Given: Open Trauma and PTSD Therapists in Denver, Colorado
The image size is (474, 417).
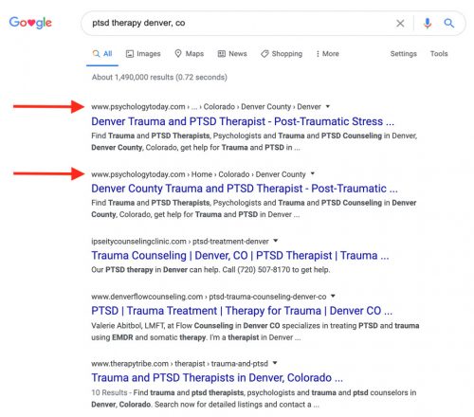Looking at the screenshot, I should (x=217, y=378).
